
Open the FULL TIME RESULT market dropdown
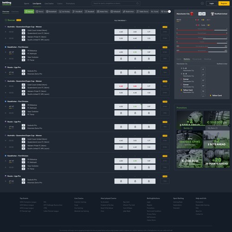click(121, 20)
